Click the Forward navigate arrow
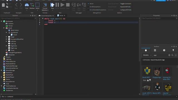The width and height of the screenshot is (178, 100). 21,5
